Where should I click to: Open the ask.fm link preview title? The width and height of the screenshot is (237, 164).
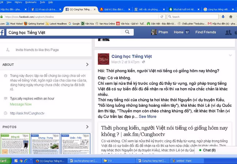pos(164,131)
